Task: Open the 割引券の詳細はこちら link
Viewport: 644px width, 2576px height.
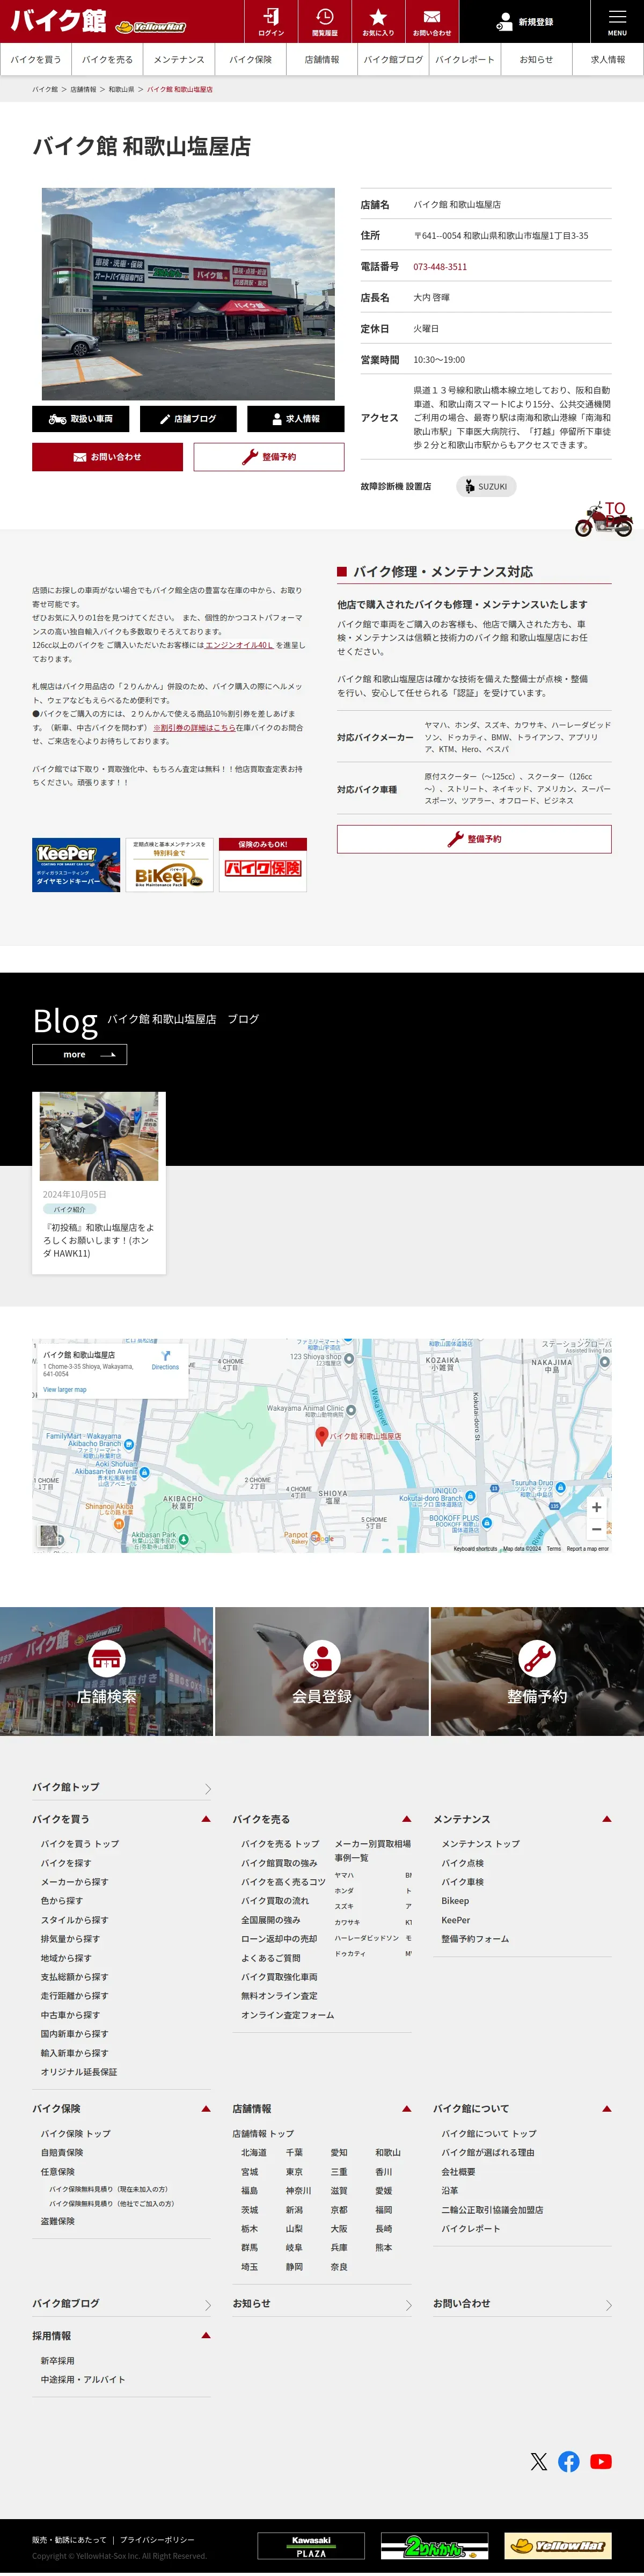Action: pyautogui.click(x=194, y=728)
